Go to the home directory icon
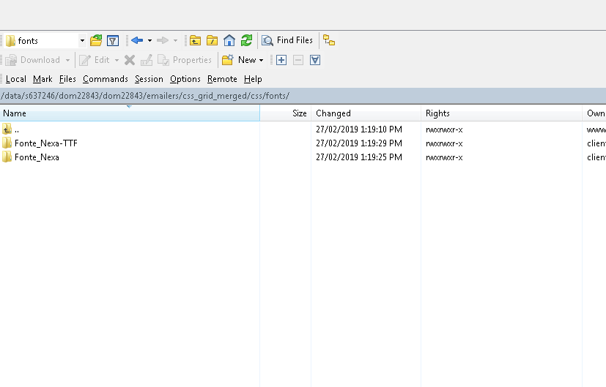The width and height of the screenshot is (606, 387). (x=229, y=40)
